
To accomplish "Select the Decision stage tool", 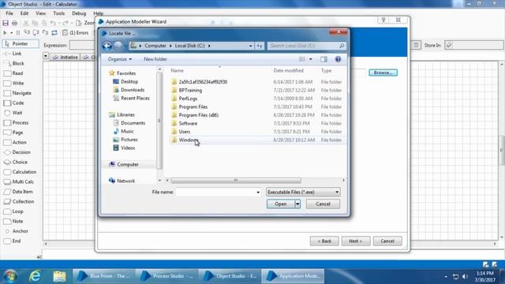I will coord(17,152).
